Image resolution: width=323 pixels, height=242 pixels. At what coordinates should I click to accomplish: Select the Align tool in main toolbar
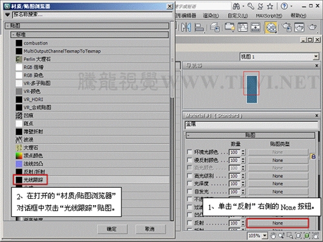(x=199, y=28)
